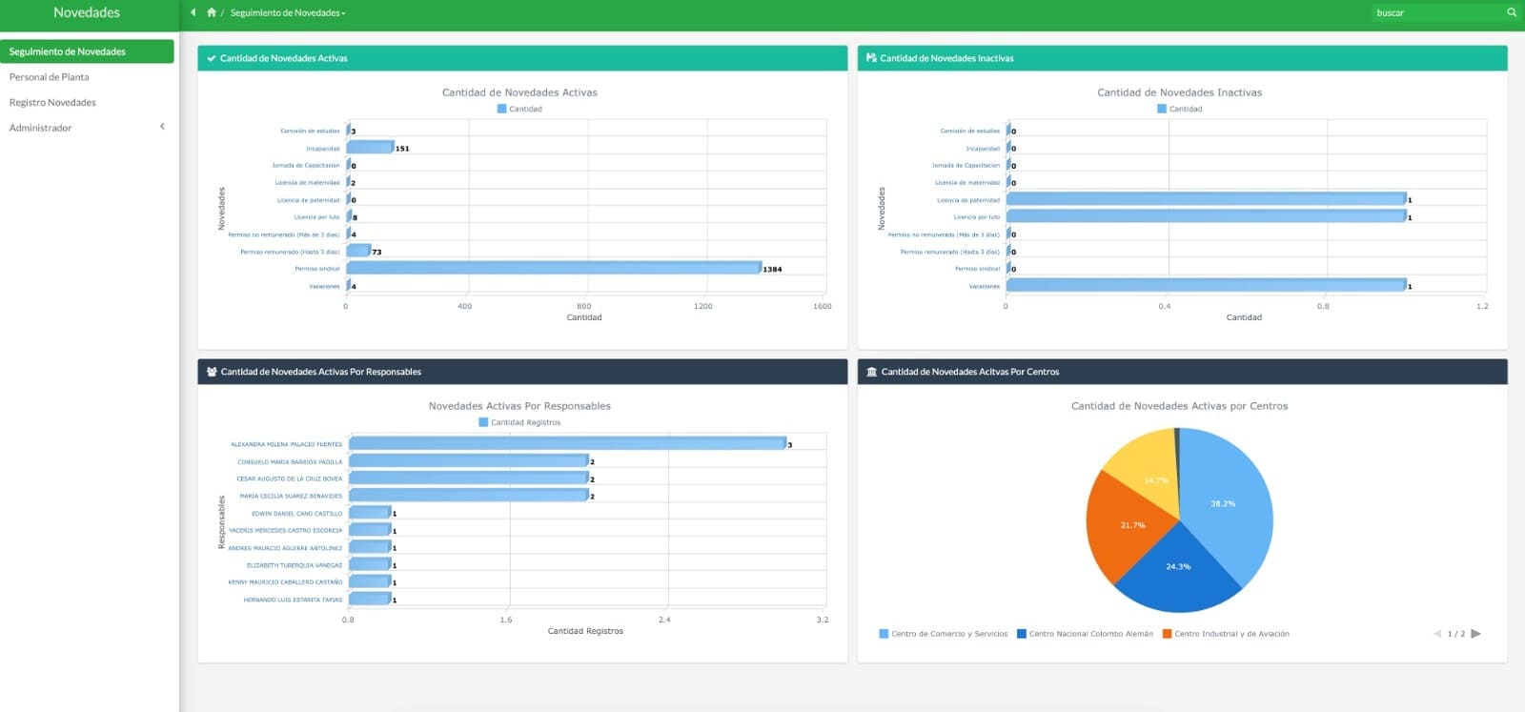This screenshot has height=712, width=1525.
Task: Toggle Cantidad legend in Novedades Activas chart
Action: pos(519,109)
